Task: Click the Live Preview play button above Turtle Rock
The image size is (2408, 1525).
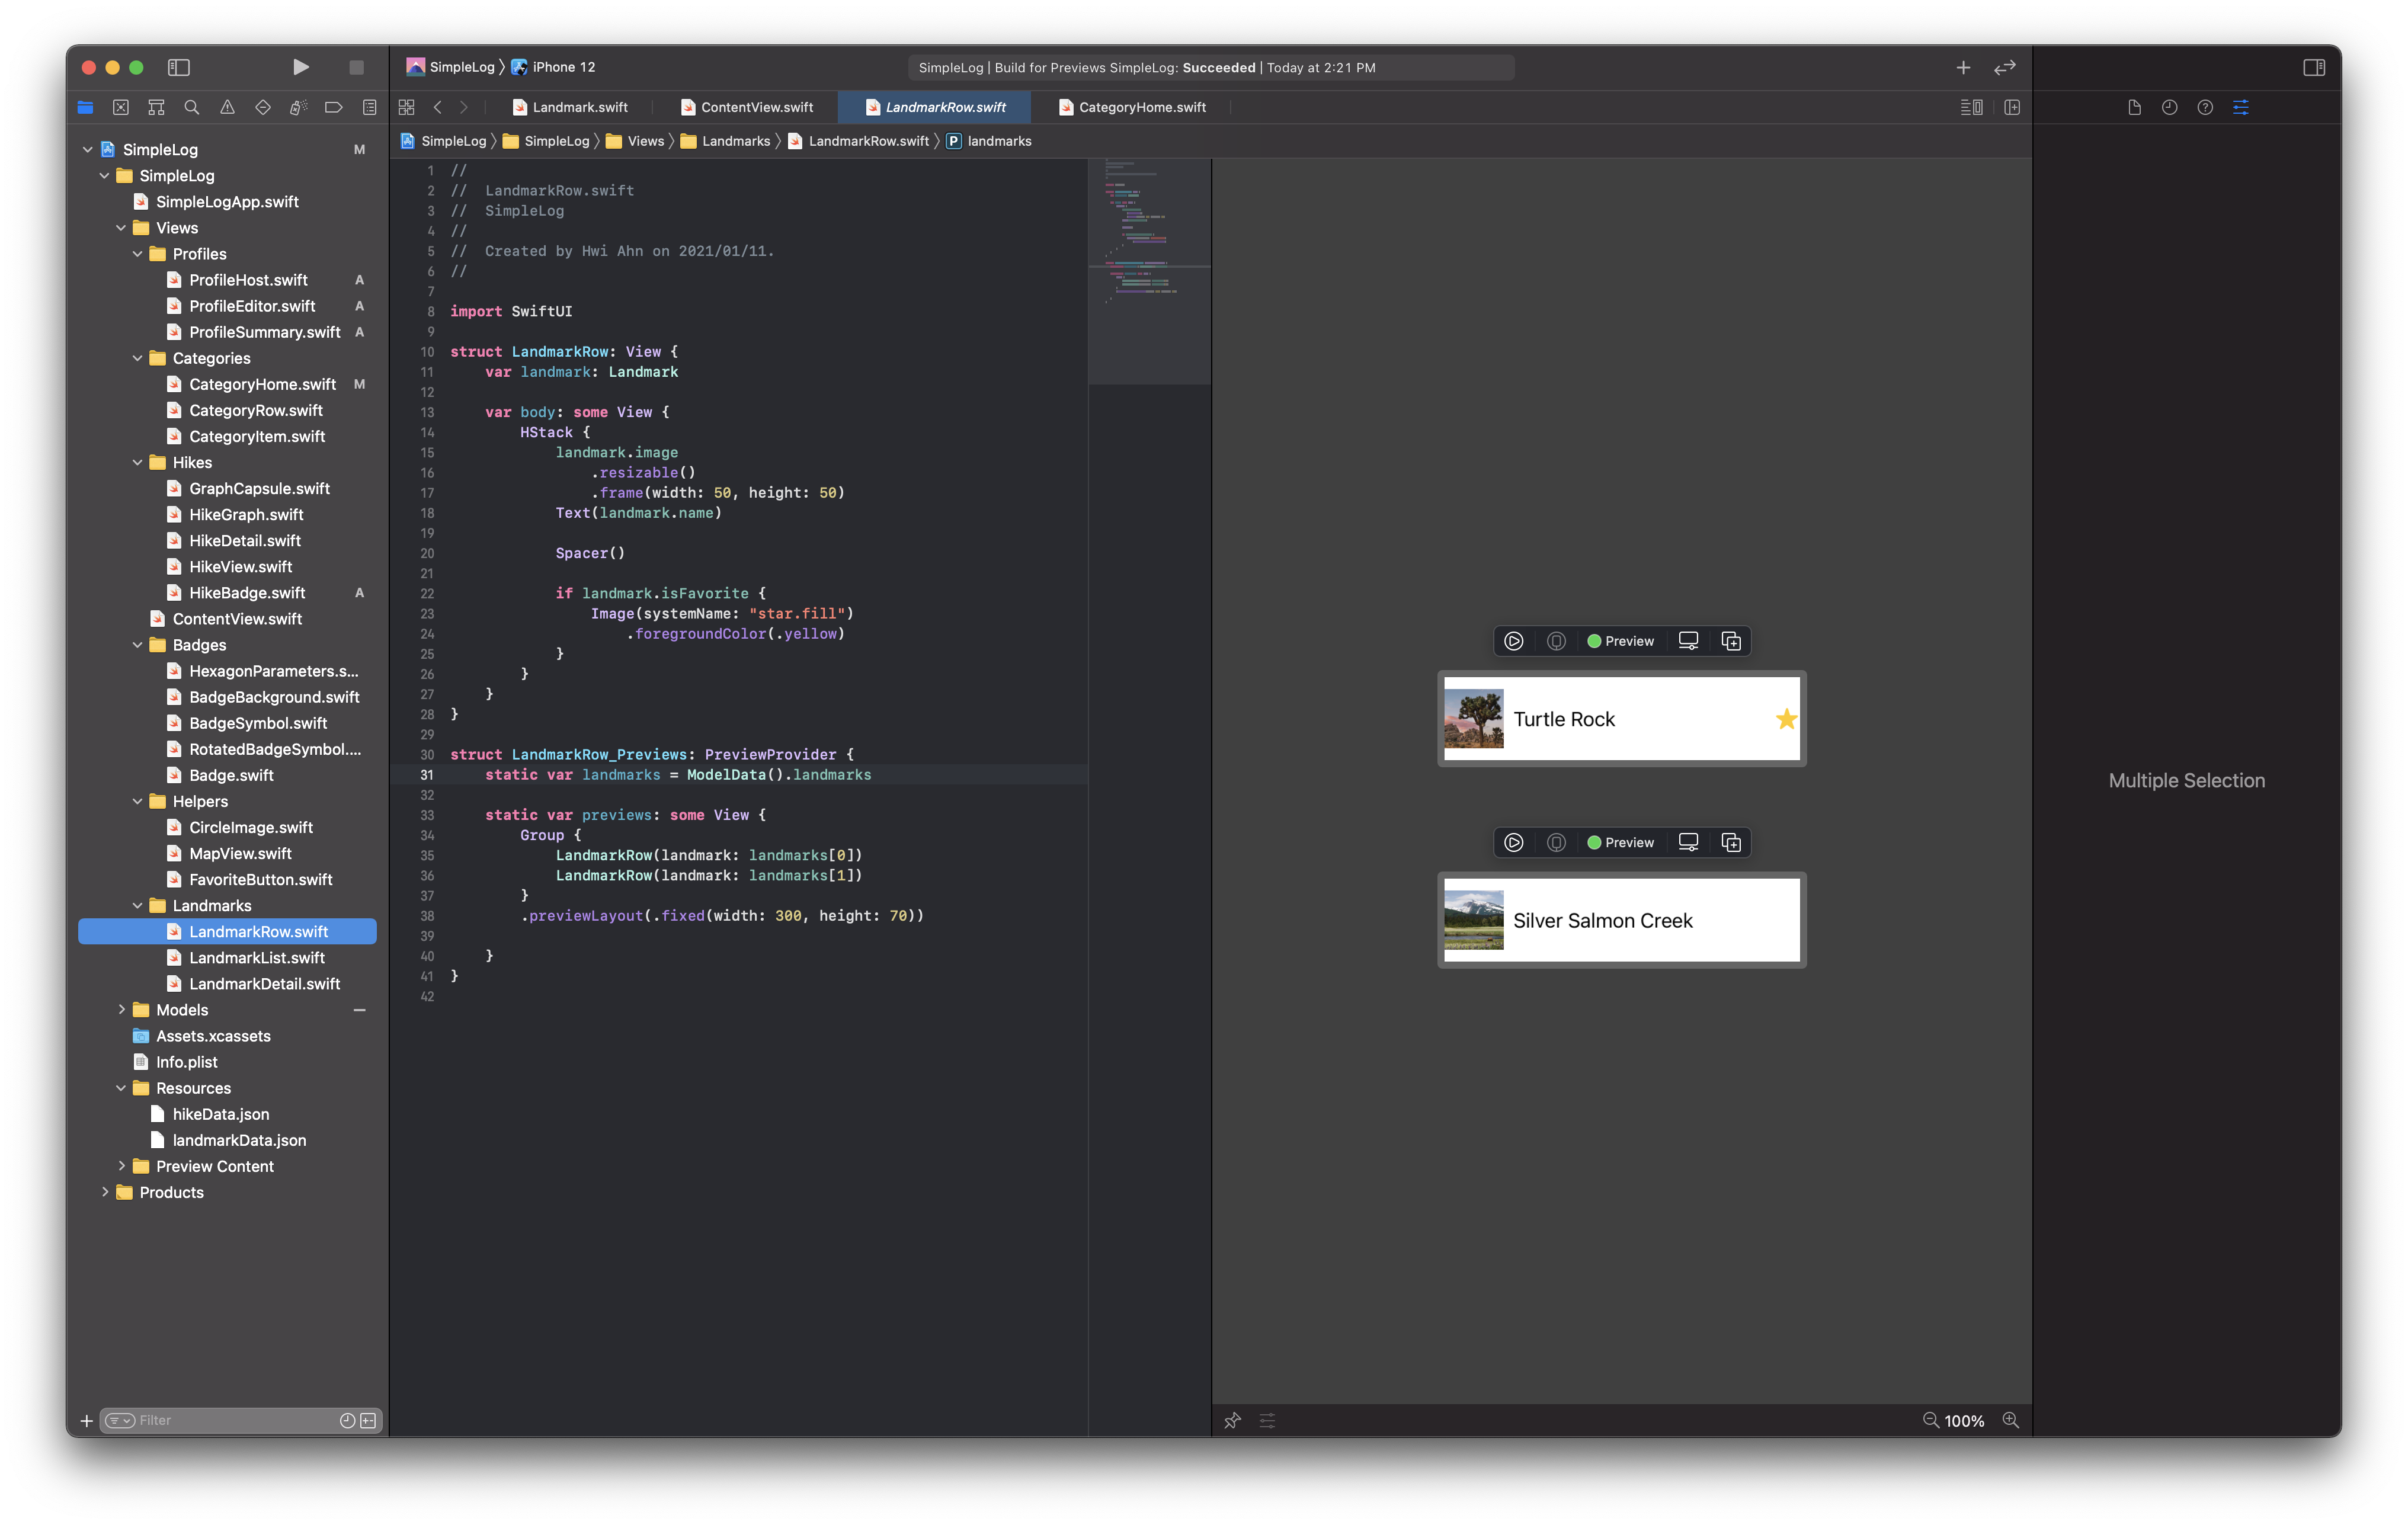Action: pos(1513,641)
